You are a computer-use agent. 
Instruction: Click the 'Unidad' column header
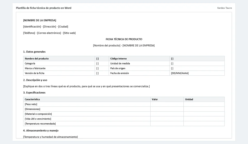coord(204,99)
